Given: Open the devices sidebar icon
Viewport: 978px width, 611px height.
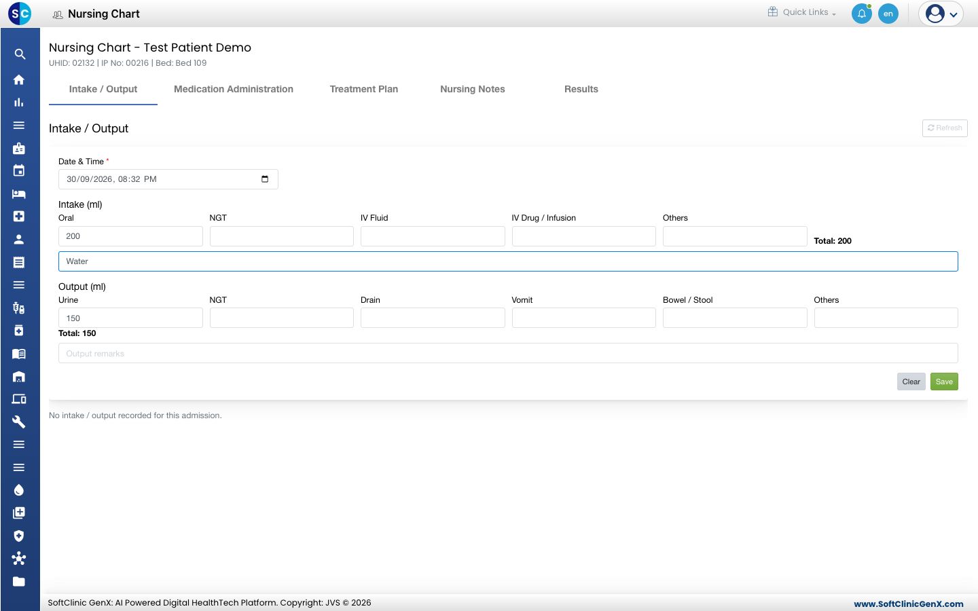Looking at the screenshot, I should (x=19, y=399).
